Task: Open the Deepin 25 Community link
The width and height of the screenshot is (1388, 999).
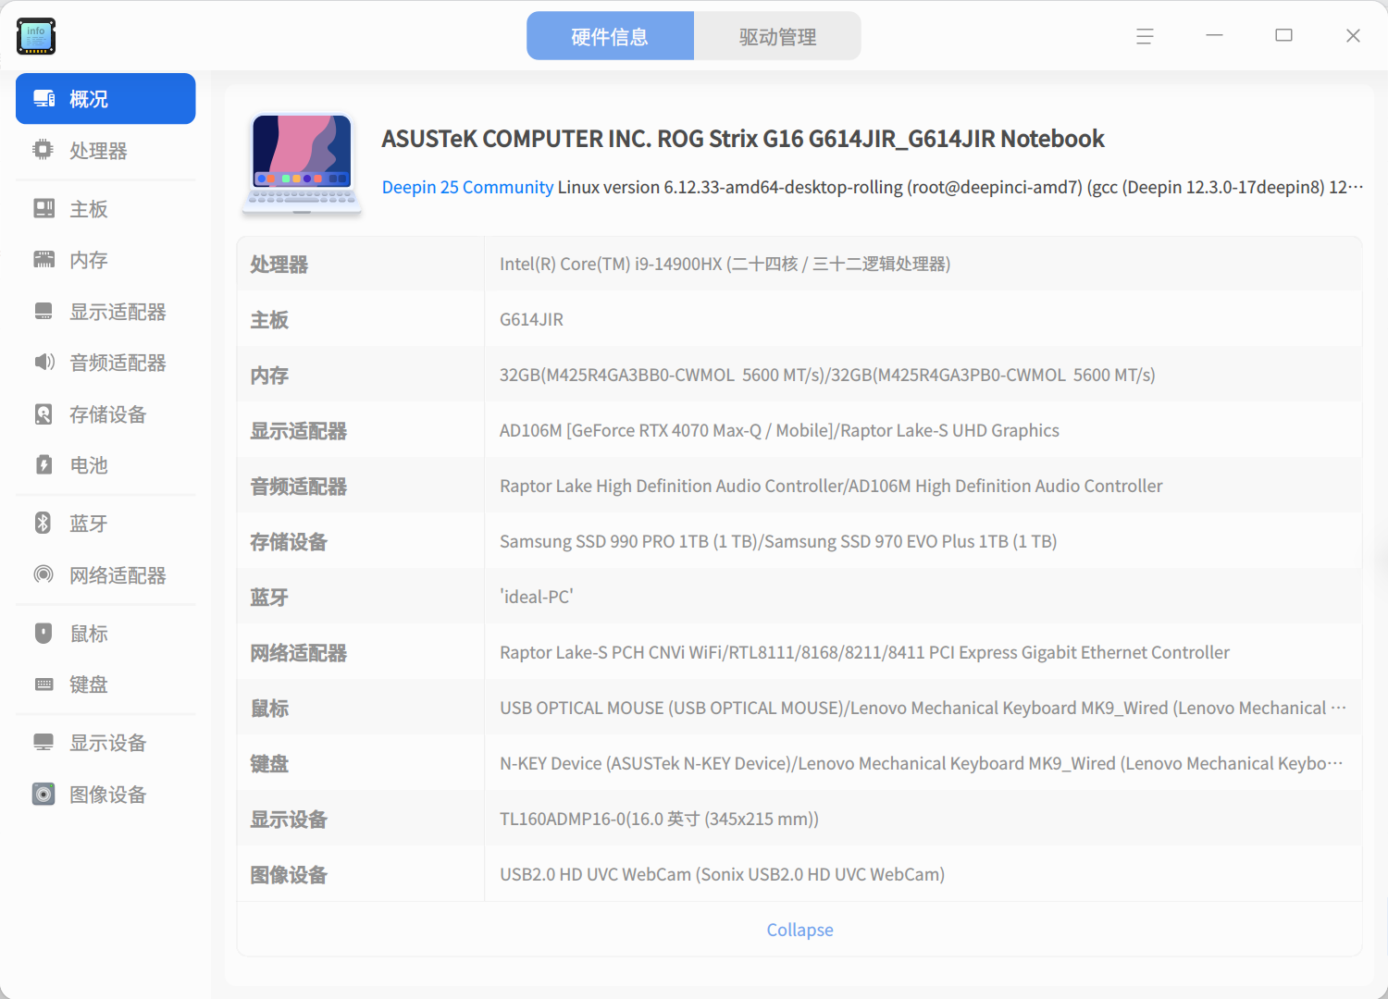Action: click(467, 187)
